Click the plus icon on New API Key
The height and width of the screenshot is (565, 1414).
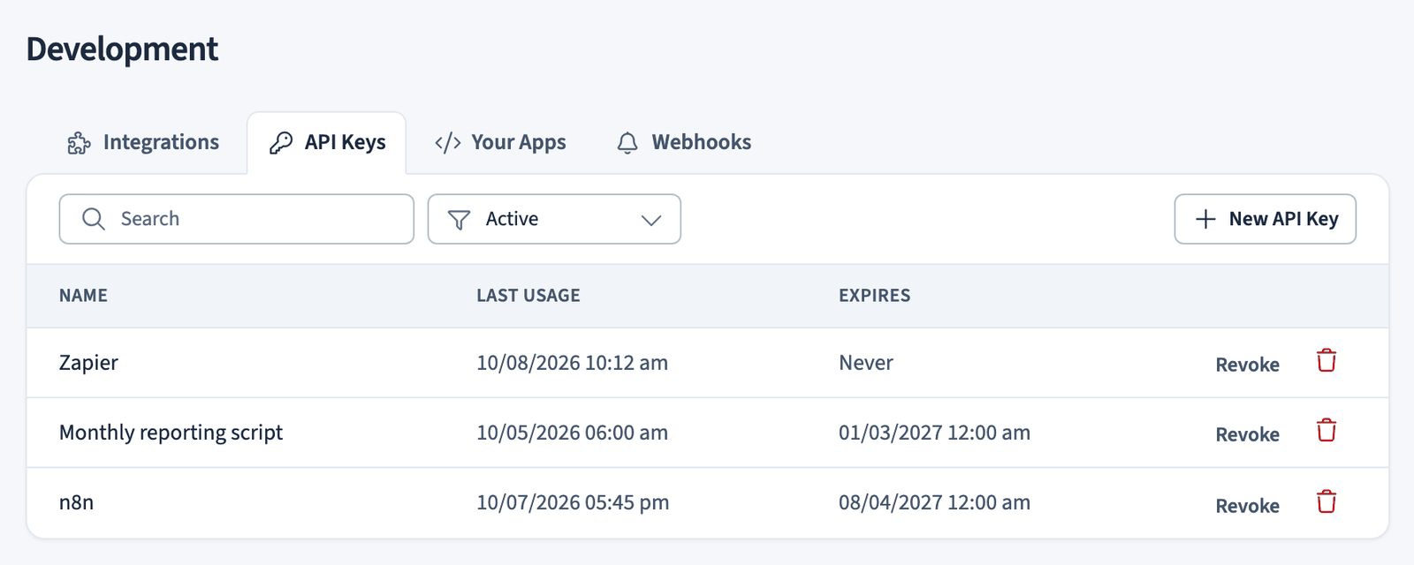(x=1205, y=219)
